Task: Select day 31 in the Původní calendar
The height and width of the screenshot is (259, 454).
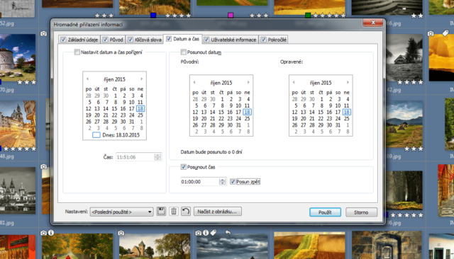Action: point(238,125)
